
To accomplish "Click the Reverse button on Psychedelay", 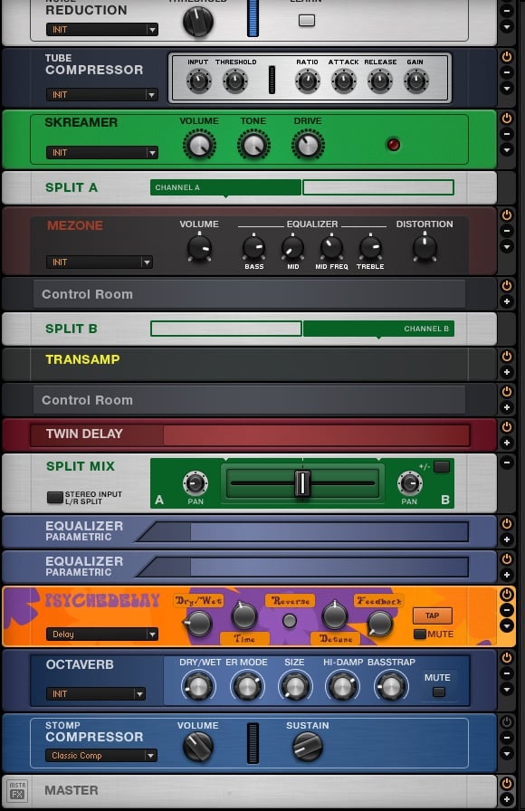I will click(x=290, y=620).
